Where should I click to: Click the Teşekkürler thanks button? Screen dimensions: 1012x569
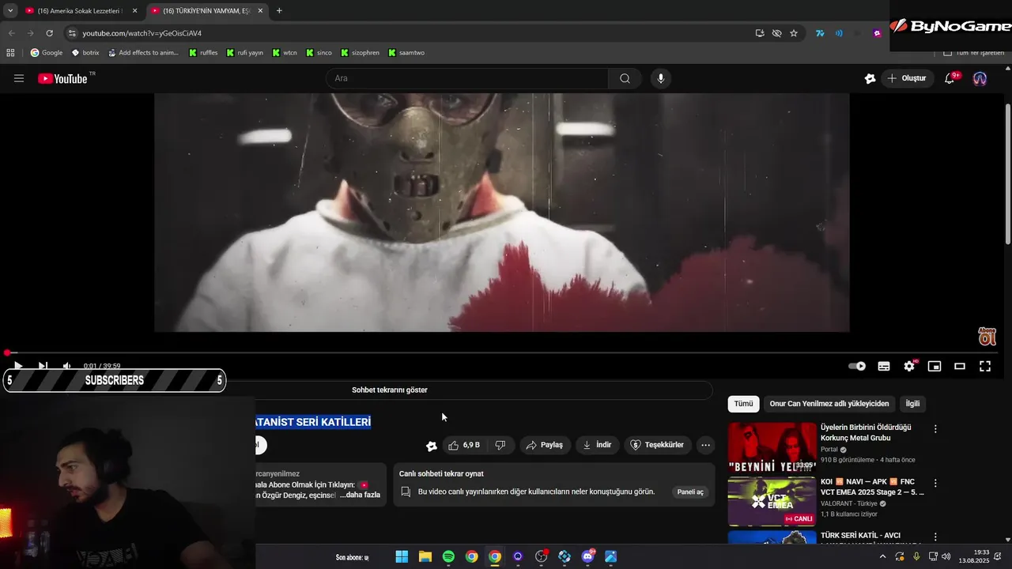coord(657,445)
